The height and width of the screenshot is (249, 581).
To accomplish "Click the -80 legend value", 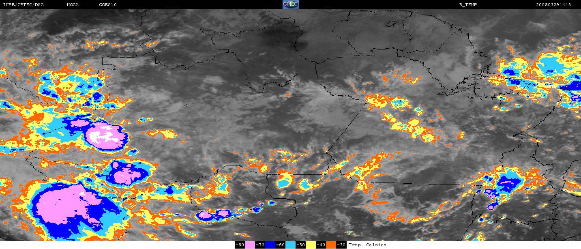I will 240,245.
